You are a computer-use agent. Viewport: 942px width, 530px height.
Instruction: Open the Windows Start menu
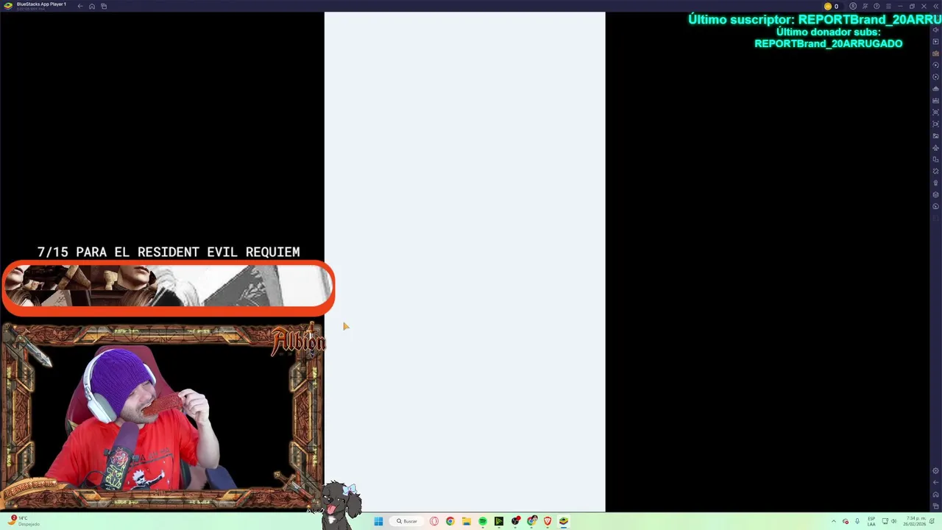point(378,521)
